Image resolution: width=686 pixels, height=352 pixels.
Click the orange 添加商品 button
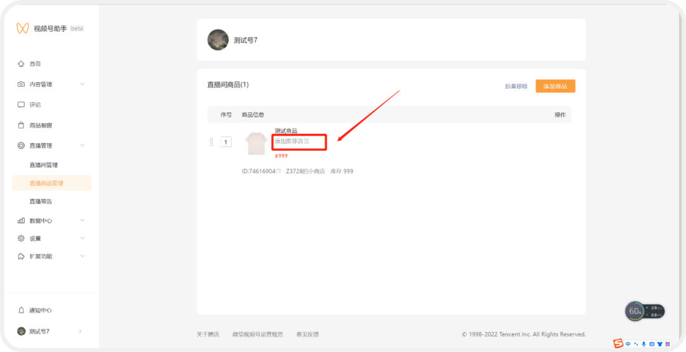pyautogui.click(x=555, y=86)
